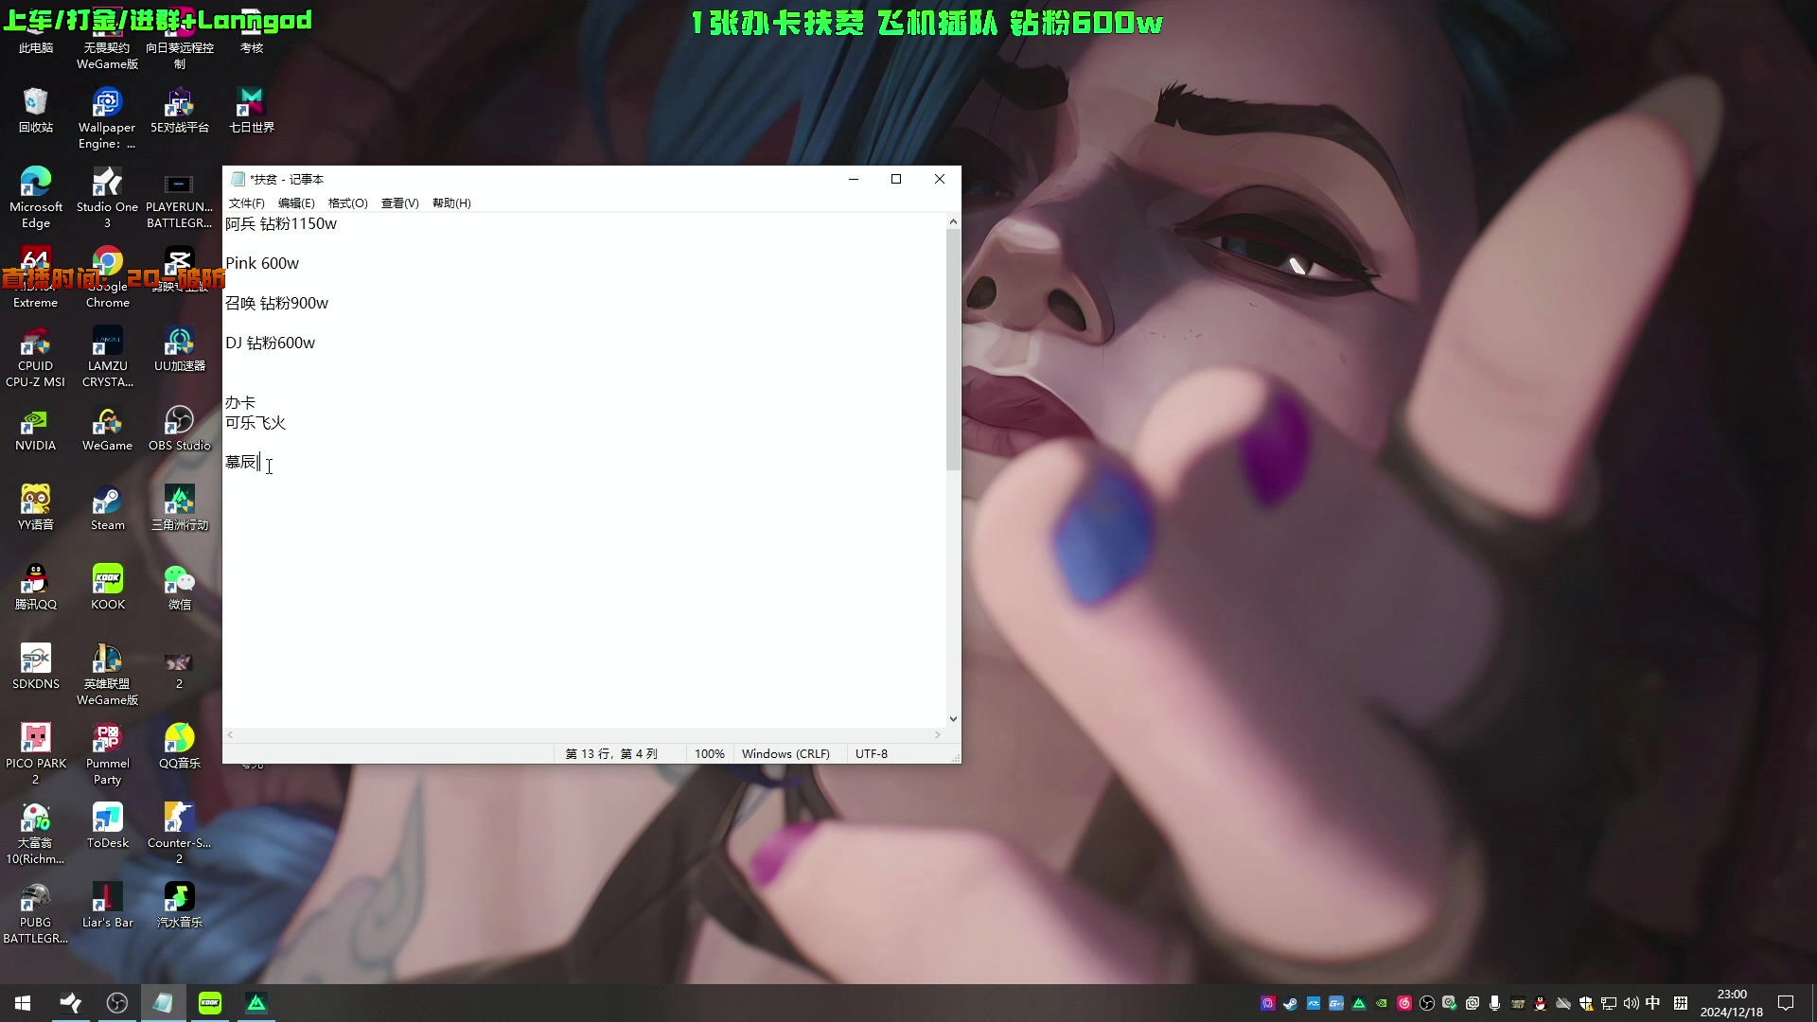Image resolution: width=1817 pixels, height=1022 pixels.
Task: Click the Notepad taskbar button
Action: click(164, 1003)
